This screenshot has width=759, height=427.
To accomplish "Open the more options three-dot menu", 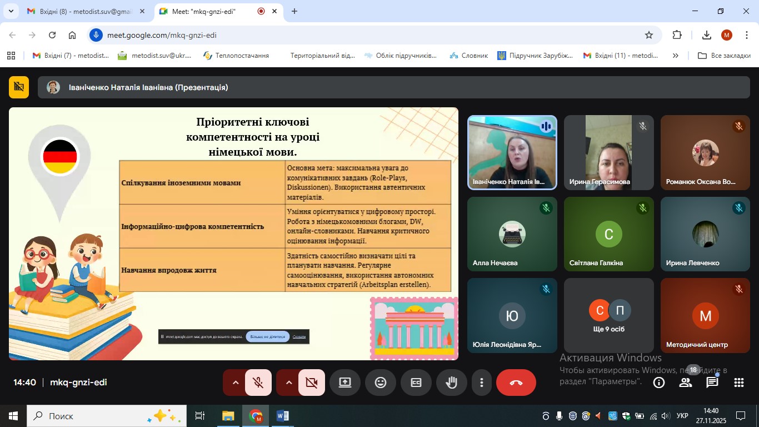I will coord(482,383).
